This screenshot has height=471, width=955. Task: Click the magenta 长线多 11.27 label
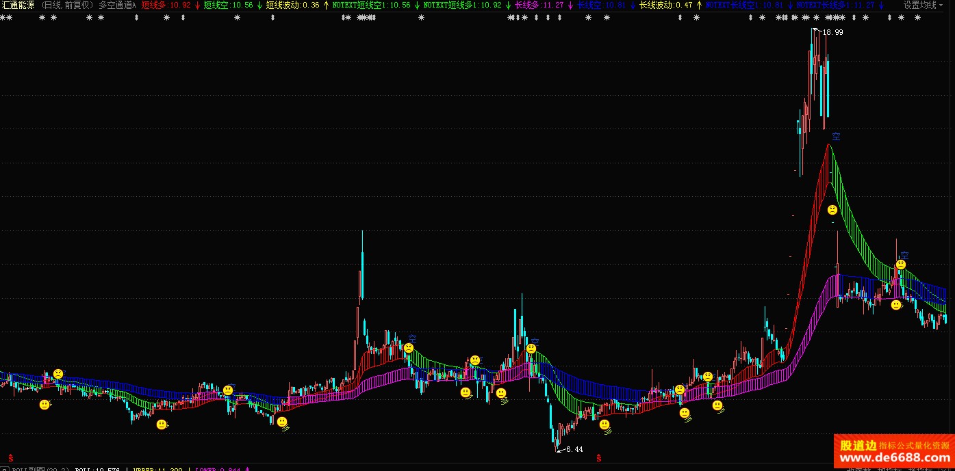coord(539,5)
